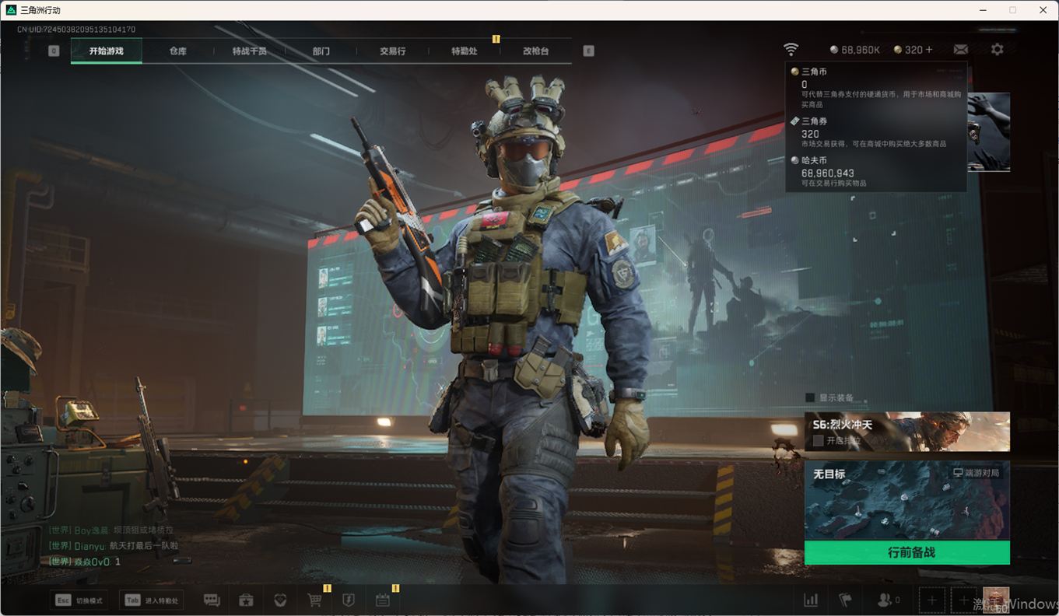Select the 开始游戏 tab
The height and width of the screenshot is (616, 1059).
(x=107, y=51)
